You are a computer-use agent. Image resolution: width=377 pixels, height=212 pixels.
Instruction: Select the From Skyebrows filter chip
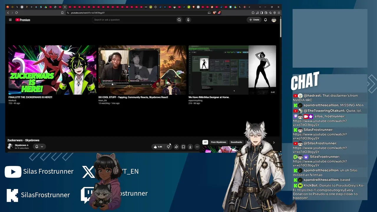219,142
